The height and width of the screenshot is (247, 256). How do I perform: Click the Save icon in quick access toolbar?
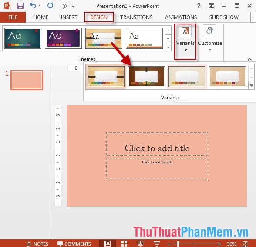(20, 6)
